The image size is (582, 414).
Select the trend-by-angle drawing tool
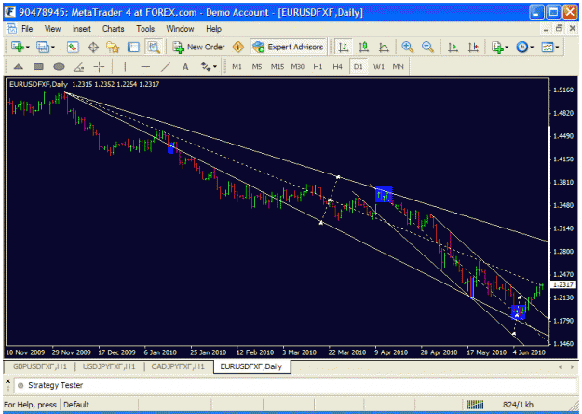[79, 67]
